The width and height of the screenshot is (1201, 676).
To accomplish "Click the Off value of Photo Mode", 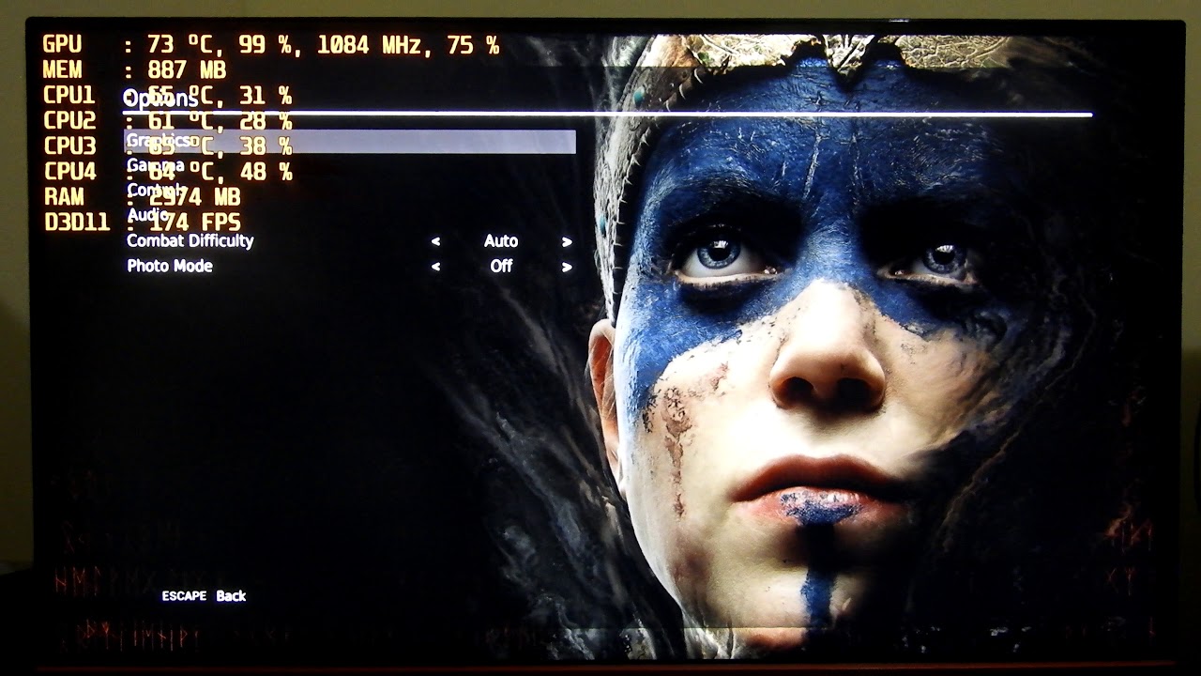I will tap(501, 267).
